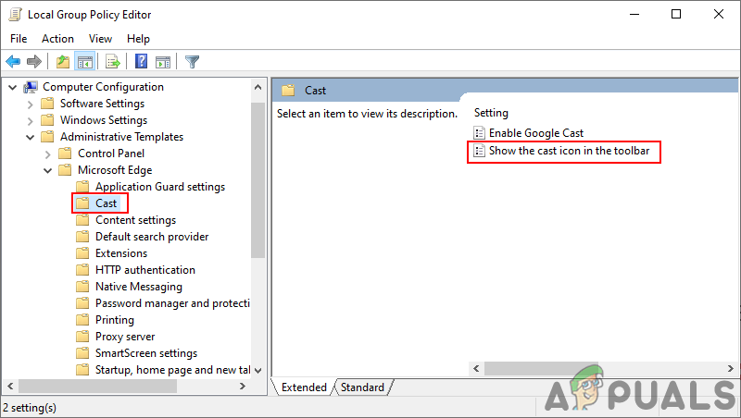
Task: Close the Local Group Policy Editor window
Action: pyautogui.click(x=719, y=14)
